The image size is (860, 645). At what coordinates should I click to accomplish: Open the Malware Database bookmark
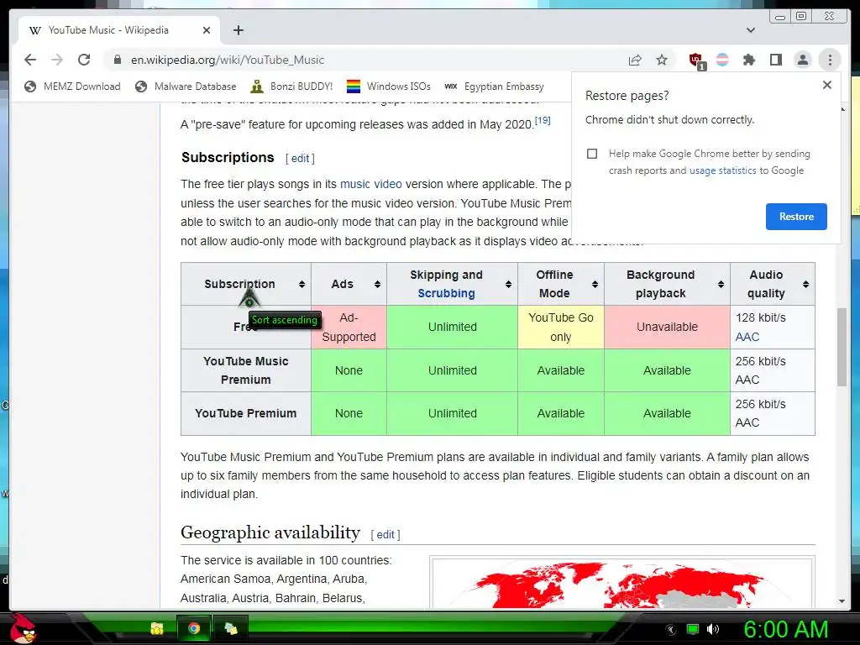point(186,87)
